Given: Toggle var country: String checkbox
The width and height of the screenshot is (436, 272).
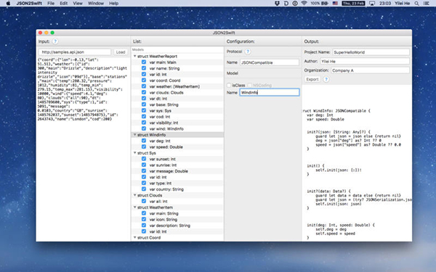Looking at the screenshot, I should [144, 189].
